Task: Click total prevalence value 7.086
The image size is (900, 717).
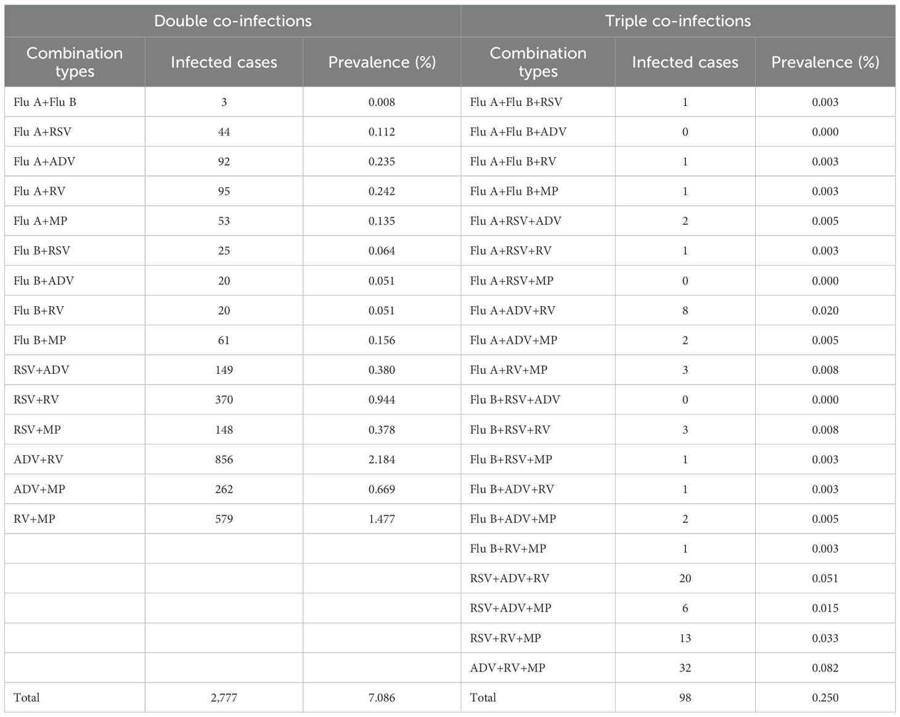Action: click(382, 698)
